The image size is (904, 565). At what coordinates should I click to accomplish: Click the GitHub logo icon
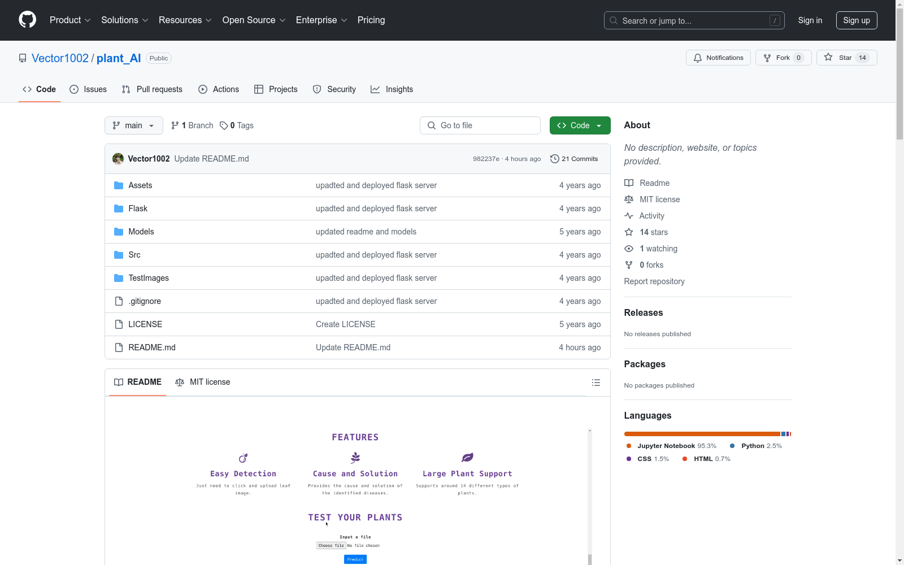[27, 20]
